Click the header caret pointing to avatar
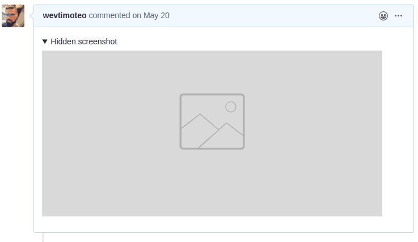The image size is (418, 242). click(x=32, y=16)
